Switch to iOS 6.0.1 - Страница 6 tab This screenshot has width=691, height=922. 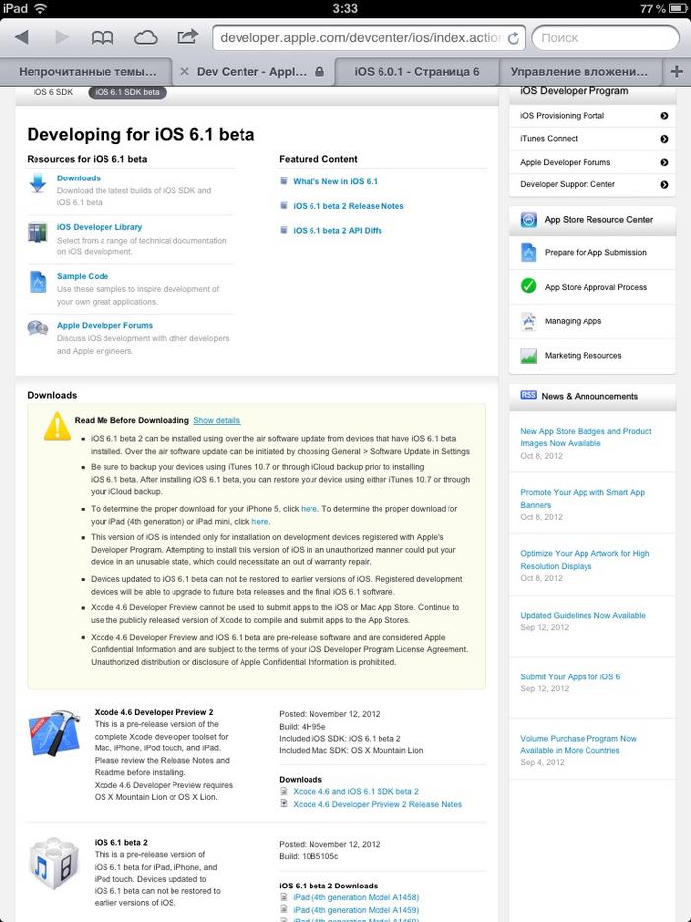coord(417,72)
